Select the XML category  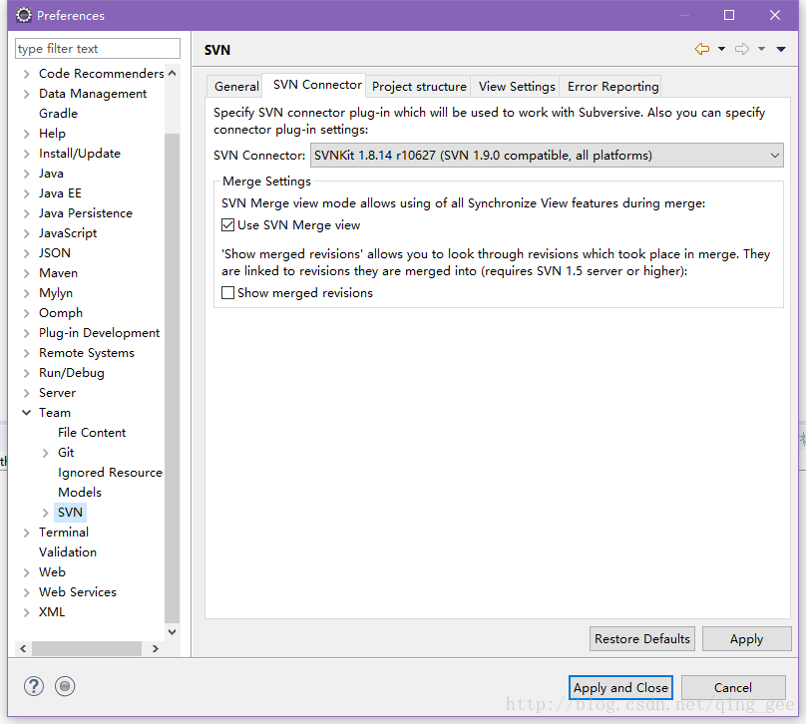point(52,612)
